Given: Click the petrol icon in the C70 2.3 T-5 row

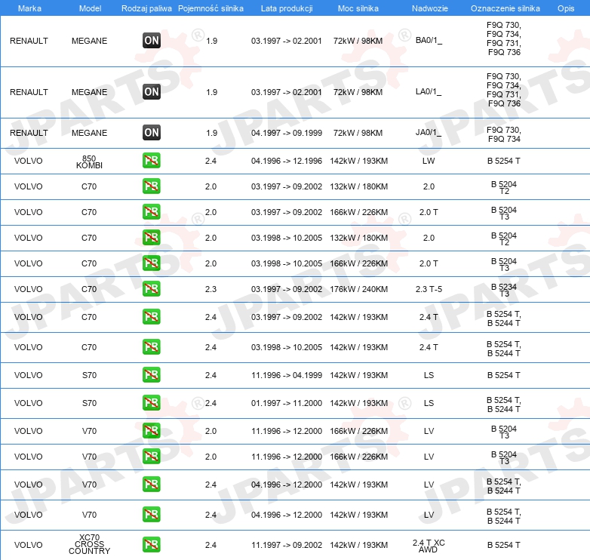Looking at the screenshot, I should click(x=152, y=288).
